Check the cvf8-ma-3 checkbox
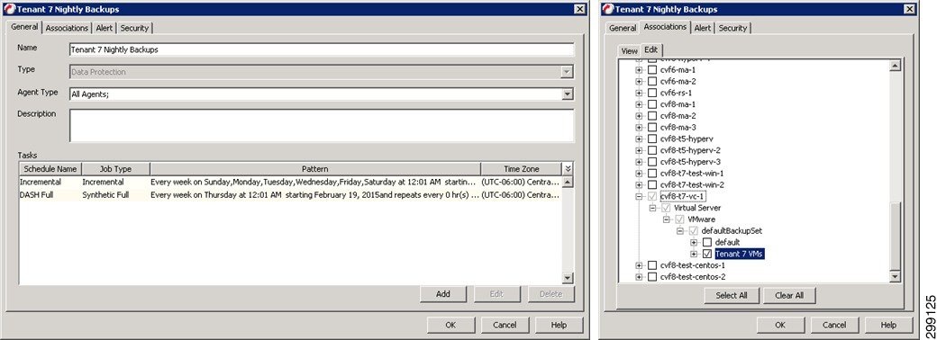 [652, 128]
